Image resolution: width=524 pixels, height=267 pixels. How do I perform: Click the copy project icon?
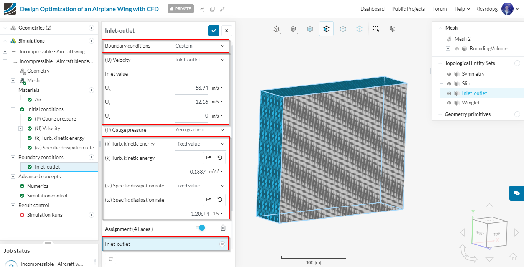click(x=212, y=9)
